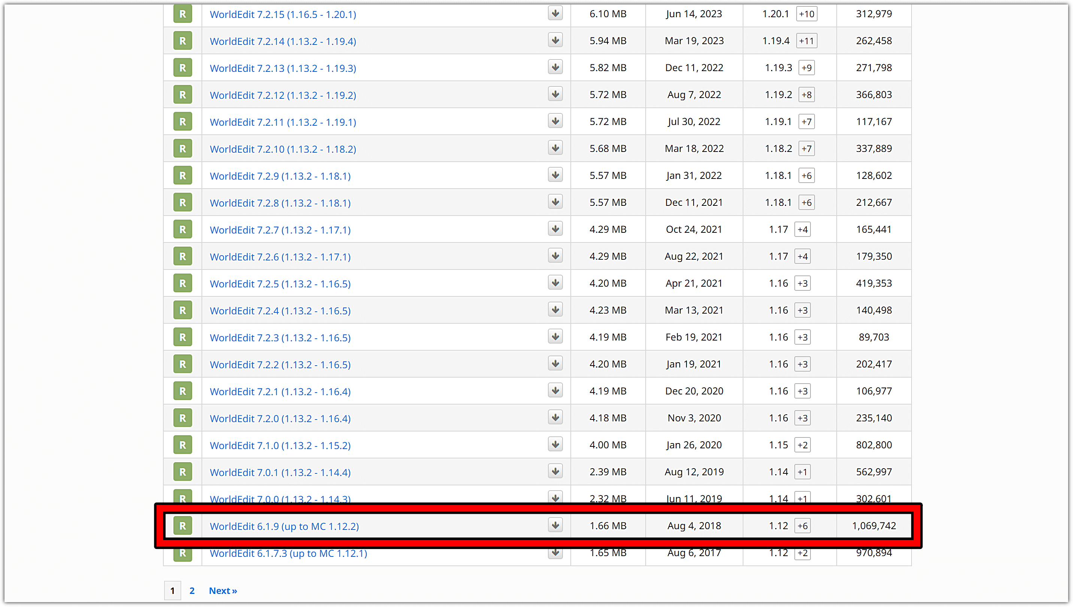This screenshot has width=1073, height=607.
Task: Click release R badge for WorldEdit 7.1.0
Action: point(183,445)
